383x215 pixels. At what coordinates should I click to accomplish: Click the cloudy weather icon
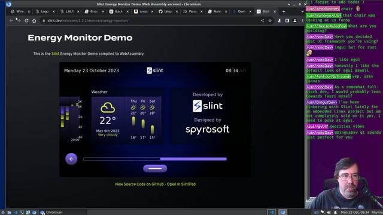[108, 107]
